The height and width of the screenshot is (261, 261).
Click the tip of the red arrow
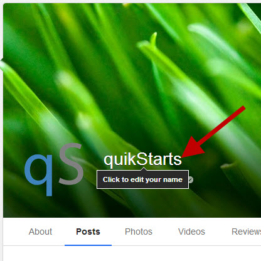pyautogui.click(x=183, y=156)
